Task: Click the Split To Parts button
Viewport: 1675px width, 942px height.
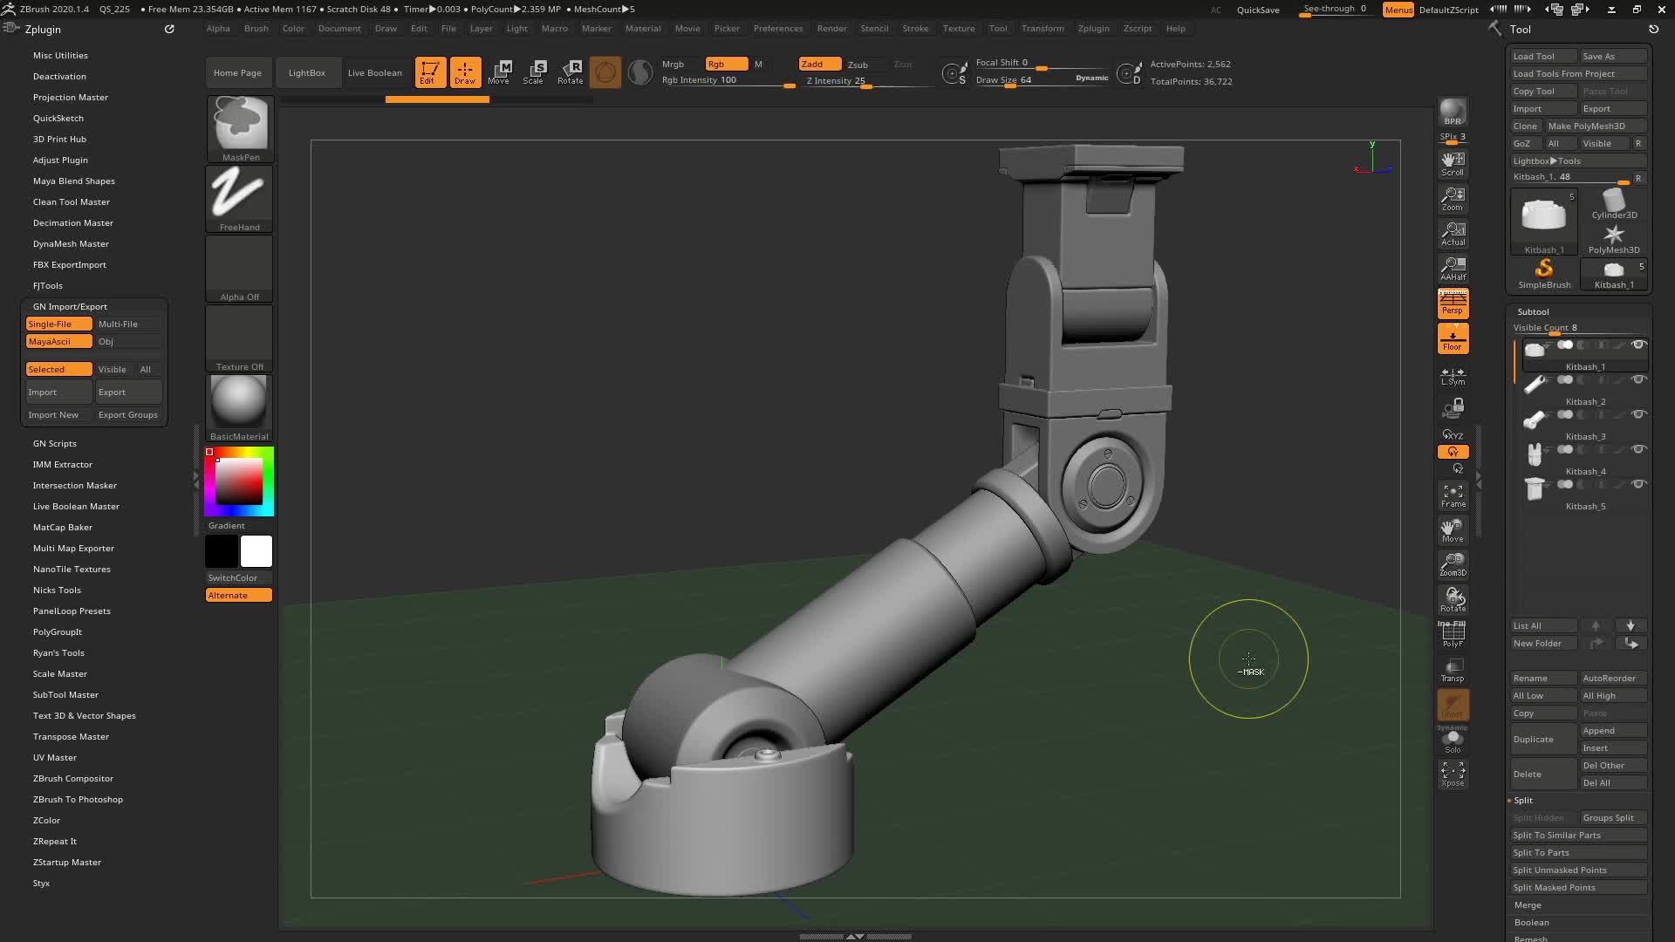Action: (x=1541, y=852)
